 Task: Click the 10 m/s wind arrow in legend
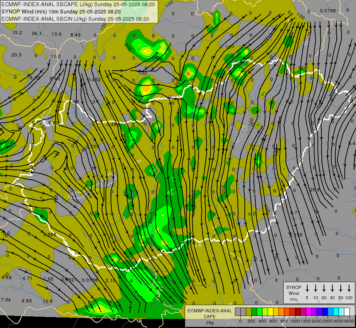click(x=315, y=288)
